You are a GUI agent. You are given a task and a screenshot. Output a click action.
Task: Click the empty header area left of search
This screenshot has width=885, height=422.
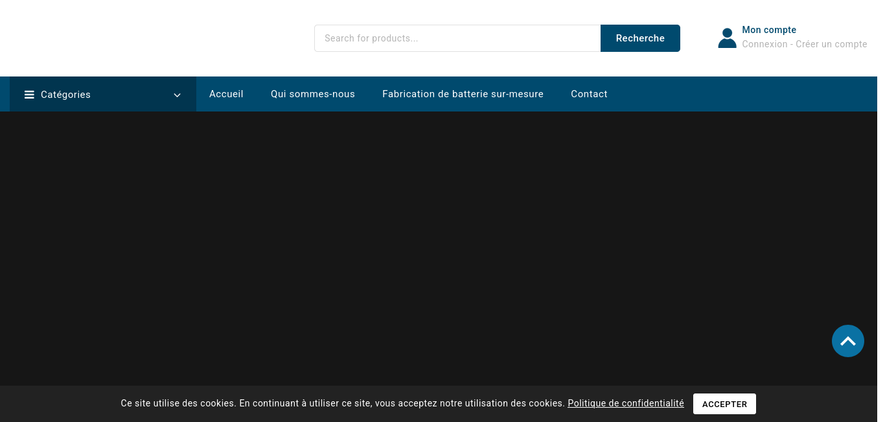(x=155, y=38)
